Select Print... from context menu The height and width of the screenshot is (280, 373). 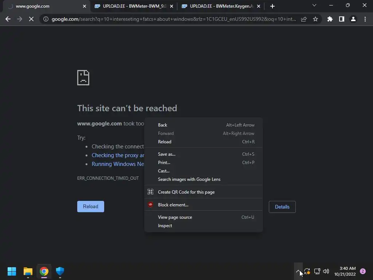tap(204, 162)
